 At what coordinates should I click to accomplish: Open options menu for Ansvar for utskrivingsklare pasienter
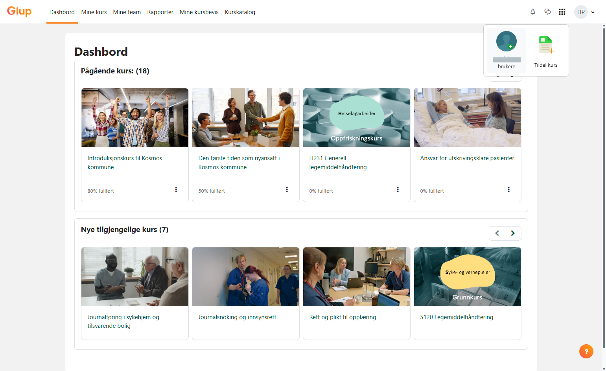(508, 190)
